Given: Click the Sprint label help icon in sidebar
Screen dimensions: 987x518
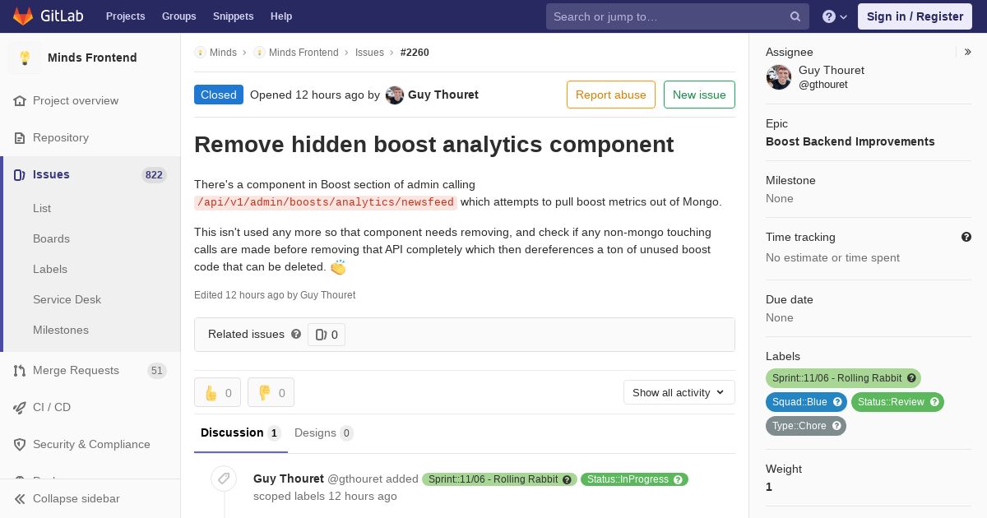Looking at the screenshot, I should point(911,378).
